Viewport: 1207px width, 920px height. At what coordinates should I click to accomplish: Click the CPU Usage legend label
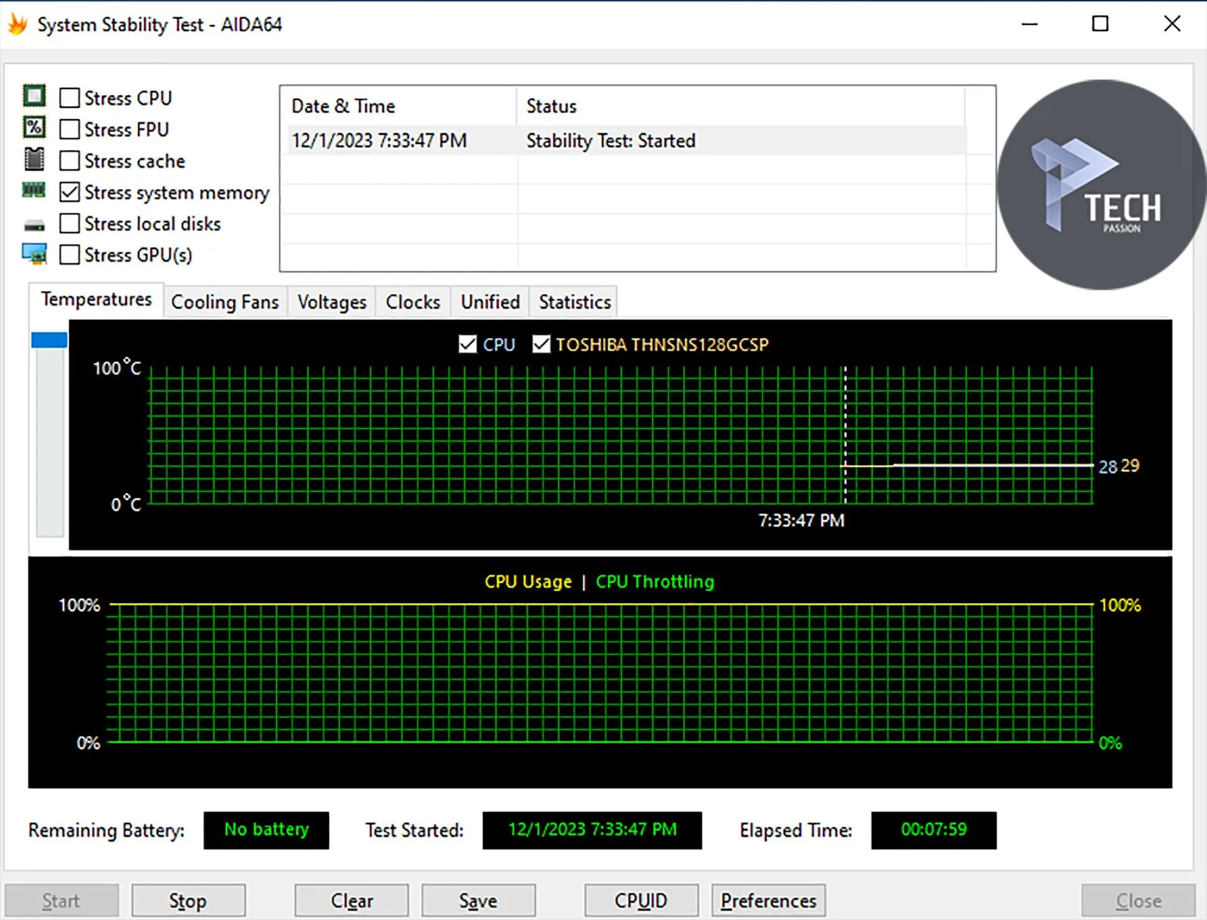click(528, 582)
